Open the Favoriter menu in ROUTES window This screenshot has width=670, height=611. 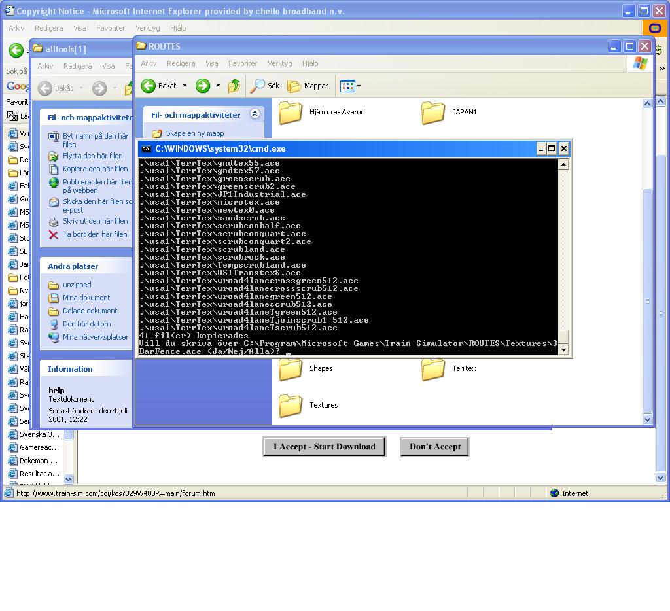(x=243, y=63)
